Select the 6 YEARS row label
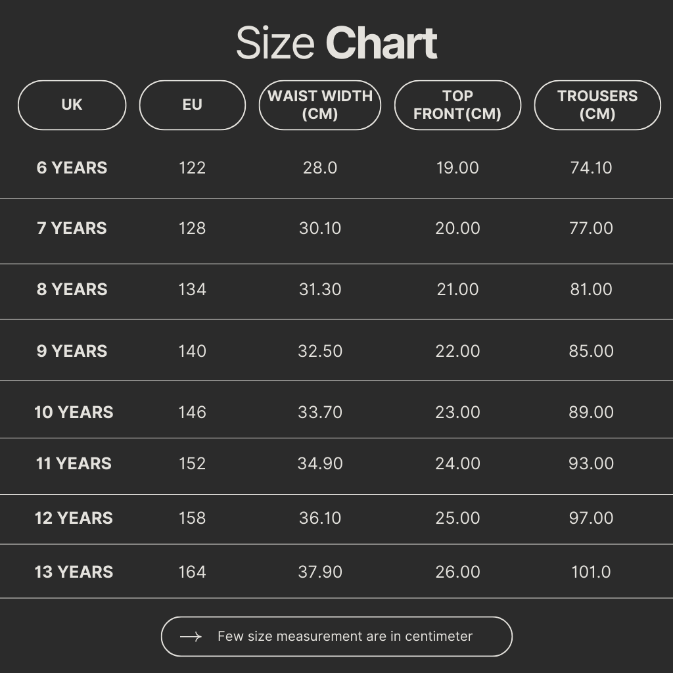Screen dimensions: 673x673 click(x=72, y=168)
